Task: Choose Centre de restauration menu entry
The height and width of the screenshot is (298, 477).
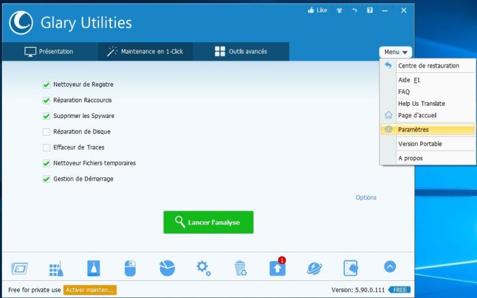Action: pyautogui.click(x=428, y=66)
